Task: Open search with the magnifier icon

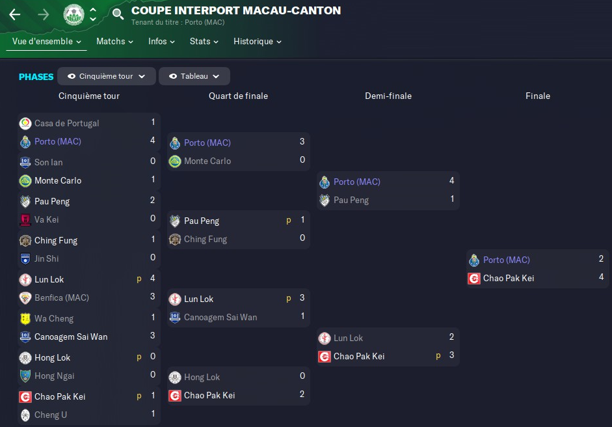Action: coord(118,14)
